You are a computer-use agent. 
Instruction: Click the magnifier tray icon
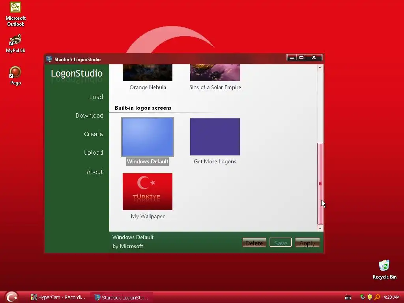click(377, 297)
